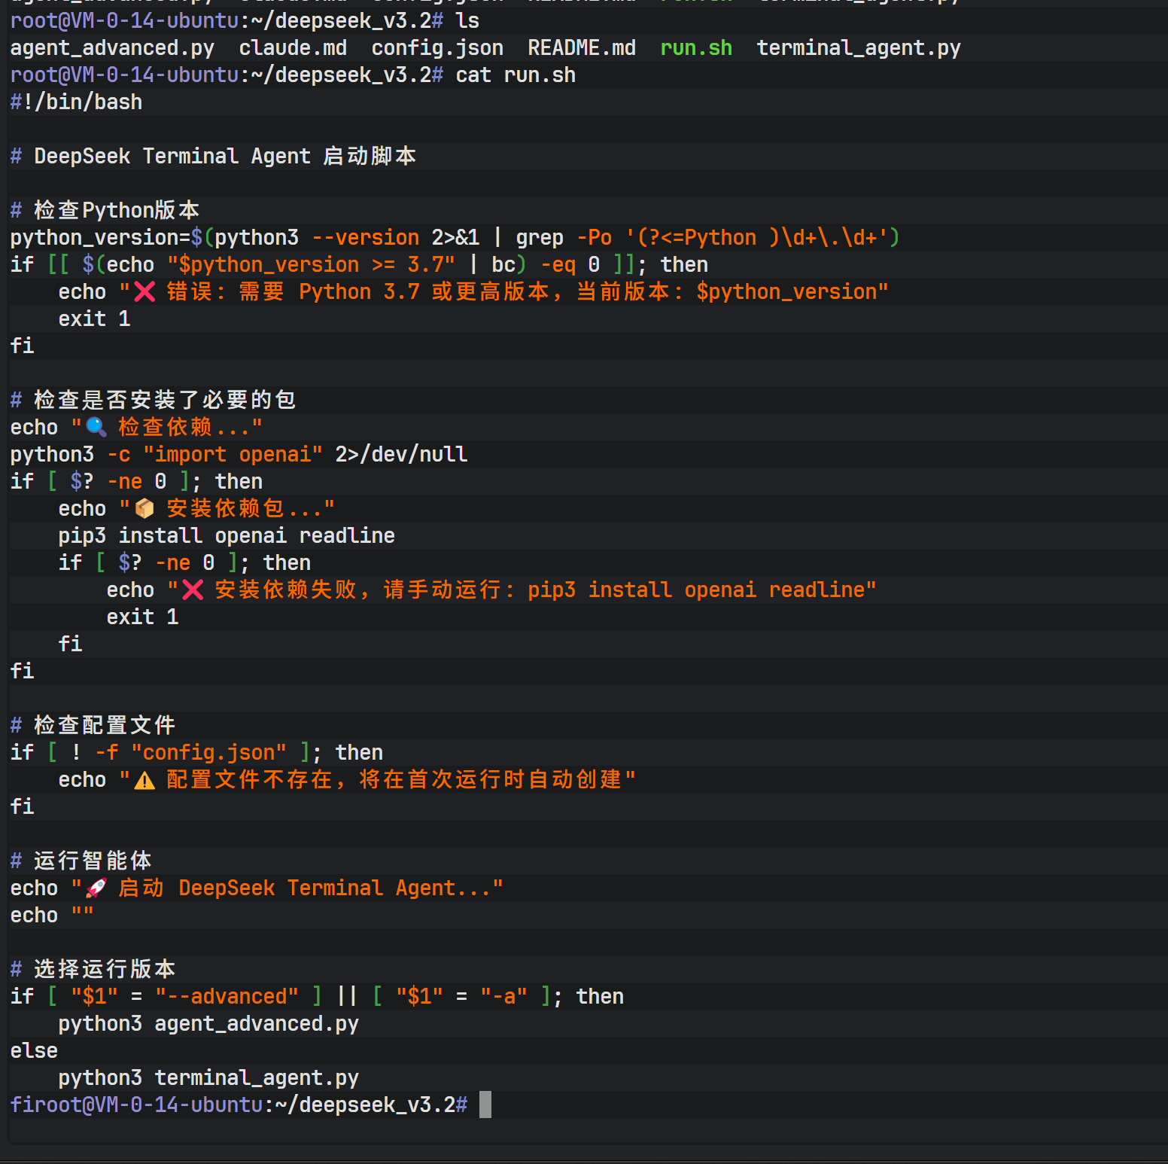Viewport: 1168px width, 1164px height.
Task: Click the red cross emoji before Python version error
Action: coord(144,292)
